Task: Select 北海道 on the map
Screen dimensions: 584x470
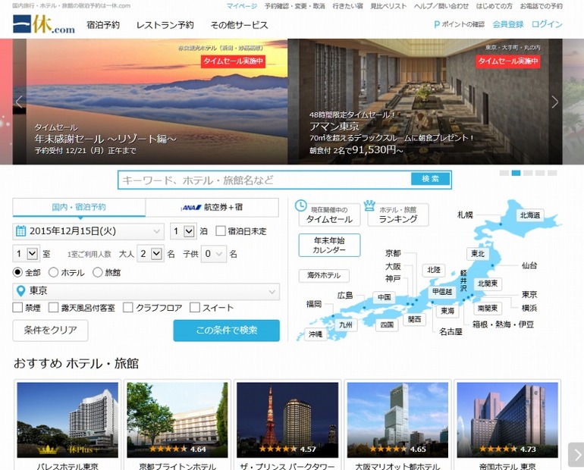Action: pos(530,215)
